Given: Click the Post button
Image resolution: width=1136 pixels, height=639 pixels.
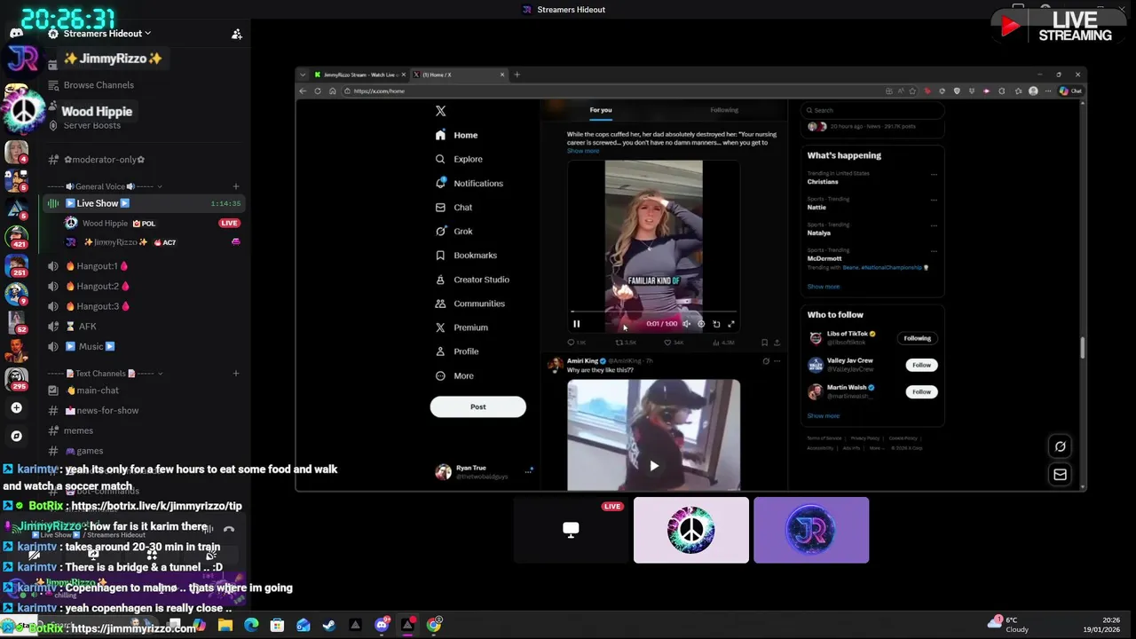Looking at the screenshot, I should coord(477,406).
